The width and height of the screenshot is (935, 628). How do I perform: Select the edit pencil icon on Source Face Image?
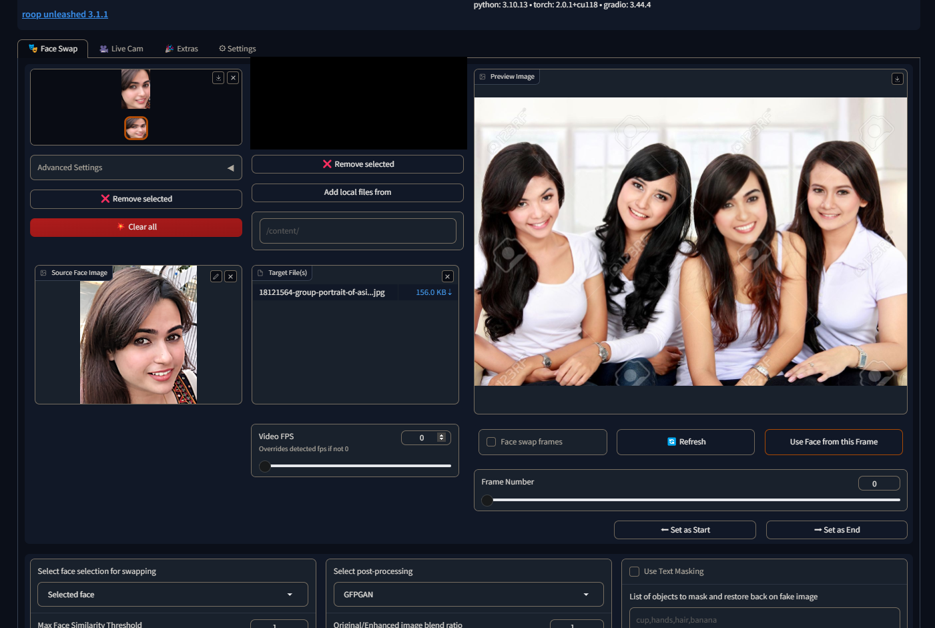click(216, 276)
